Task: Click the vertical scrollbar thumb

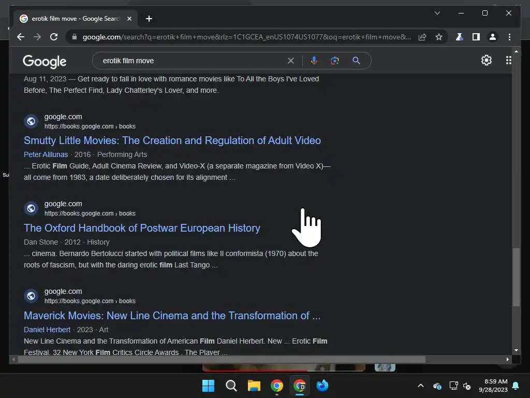Action: 516,277
